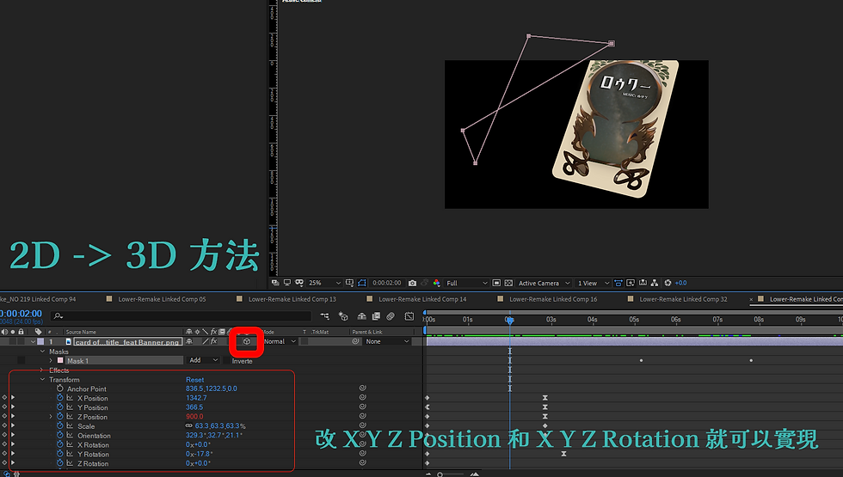Open the Full resolution dropdown
Screen dimensions: 843x477
[x=466, y=283]
